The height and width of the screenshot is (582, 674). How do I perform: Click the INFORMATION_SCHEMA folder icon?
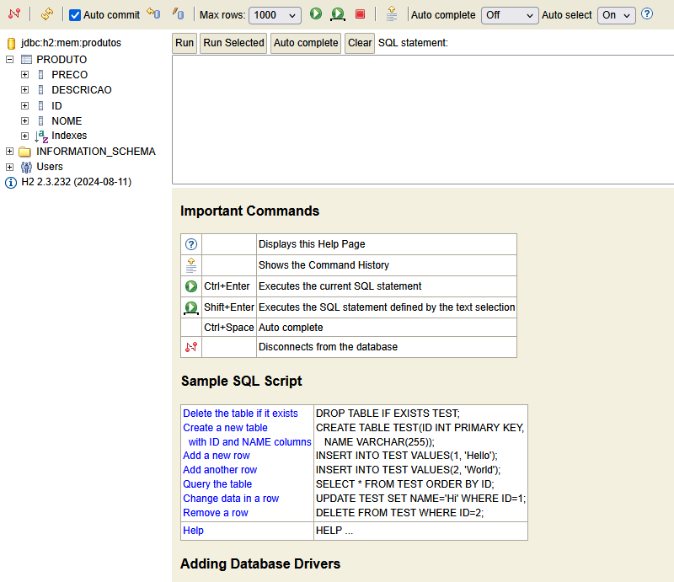click(x=25, y=152)
